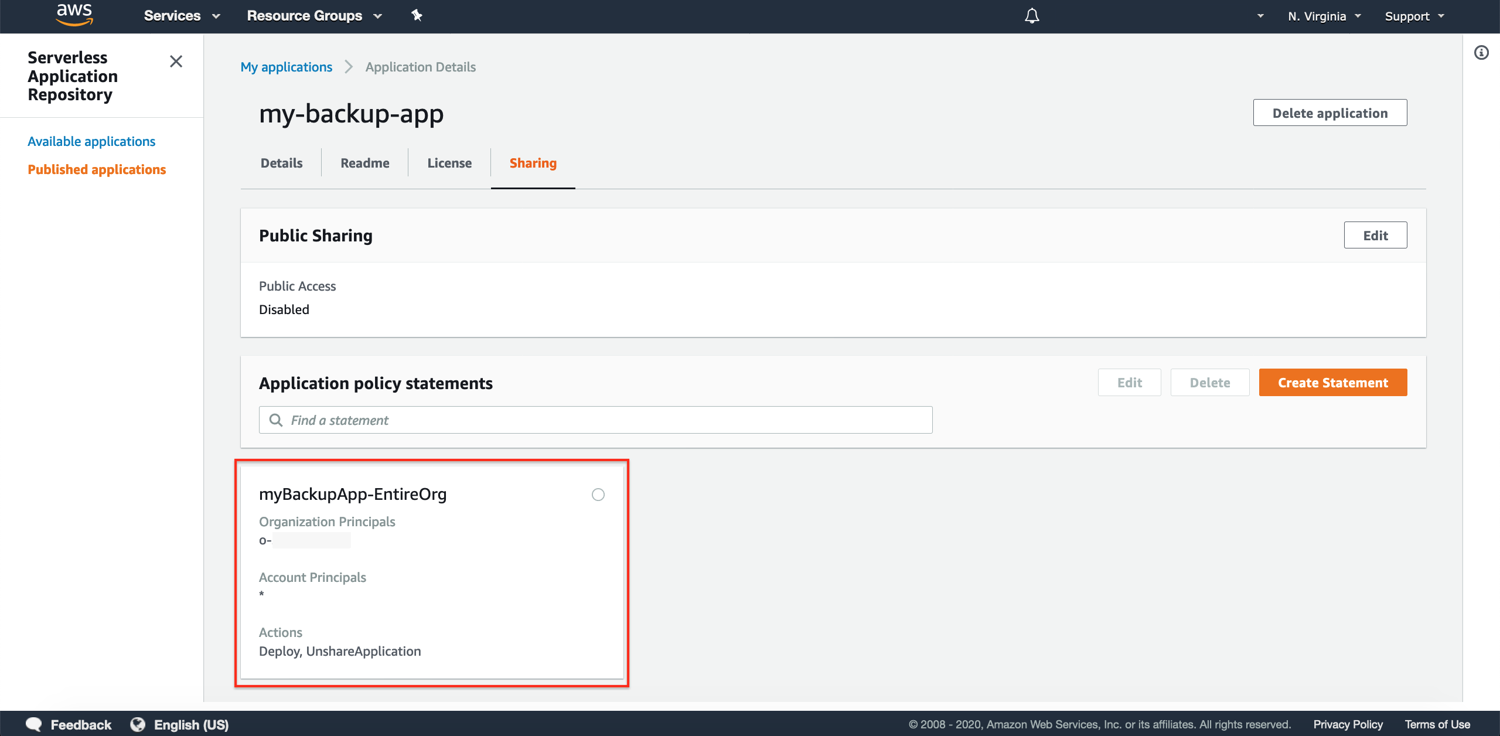Switch to the Details tab
This screenshot has width=1500, height=736.
(281, 163)
